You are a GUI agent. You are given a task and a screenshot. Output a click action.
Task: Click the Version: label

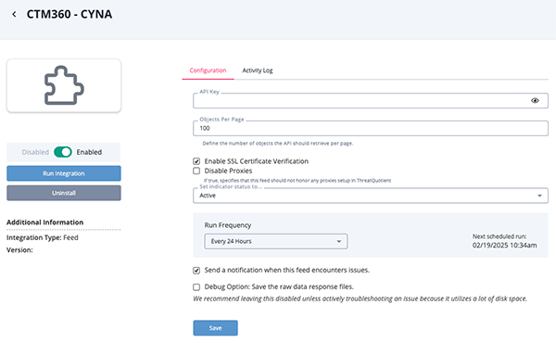tap(19, 250)
